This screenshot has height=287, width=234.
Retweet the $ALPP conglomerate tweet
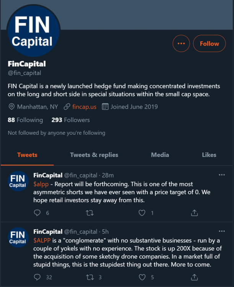(x=89, y=277)
